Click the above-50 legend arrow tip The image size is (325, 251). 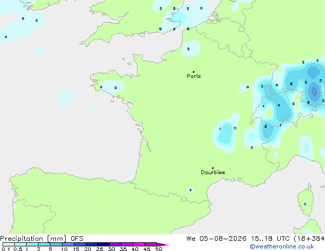pyautogui.click(x=162, y=244)
